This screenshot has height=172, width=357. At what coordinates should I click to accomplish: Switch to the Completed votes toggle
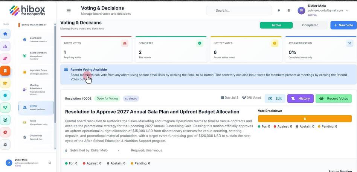pyautogui.click(x=310, y=25)
